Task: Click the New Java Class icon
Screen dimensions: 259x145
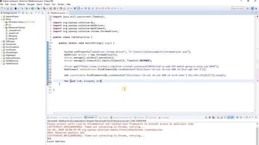Action: coord(54,8)
